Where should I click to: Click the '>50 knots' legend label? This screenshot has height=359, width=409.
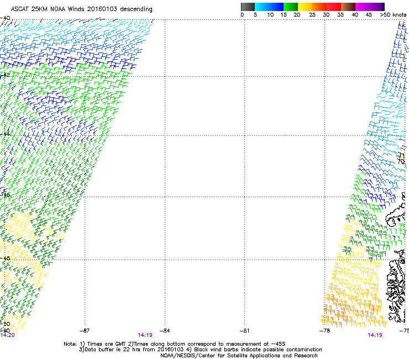point(392,15)
